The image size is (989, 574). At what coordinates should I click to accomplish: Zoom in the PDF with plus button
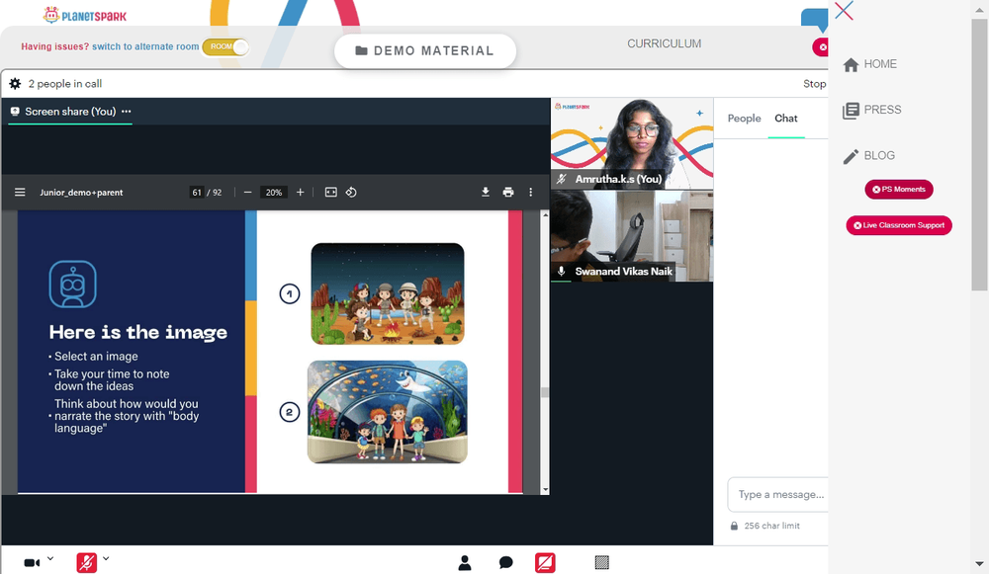301,193
